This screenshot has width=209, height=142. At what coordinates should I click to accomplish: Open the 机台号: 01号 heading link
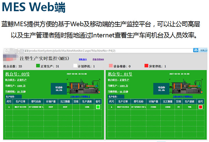pyautogui.click(x=120, y=74)
